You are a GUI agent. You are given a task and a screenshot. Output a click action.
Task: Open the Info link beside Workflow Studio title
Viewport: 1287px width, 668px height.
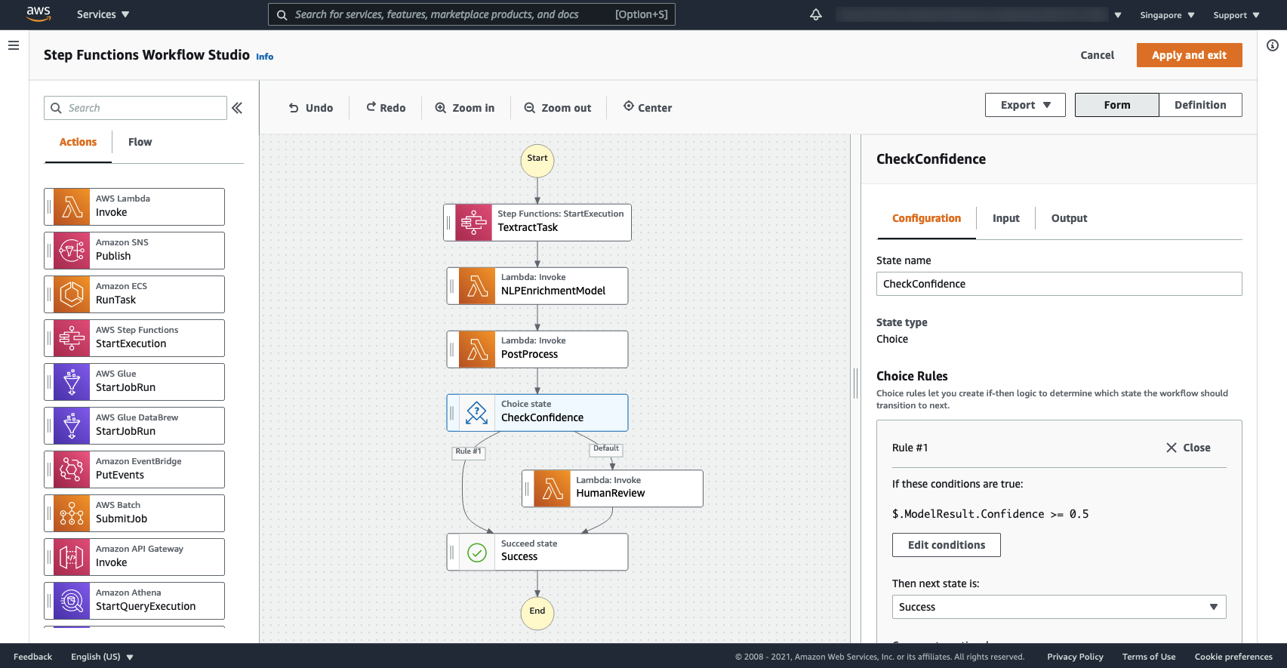[265, 57]
